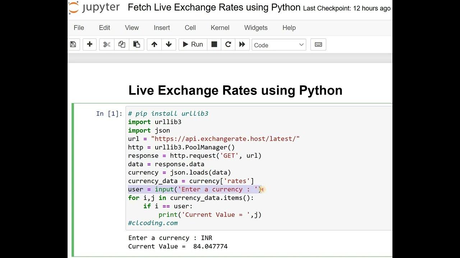Select the Live Exchange Rates heading cell
The image size is (460, 258).
tap(235, 90)
